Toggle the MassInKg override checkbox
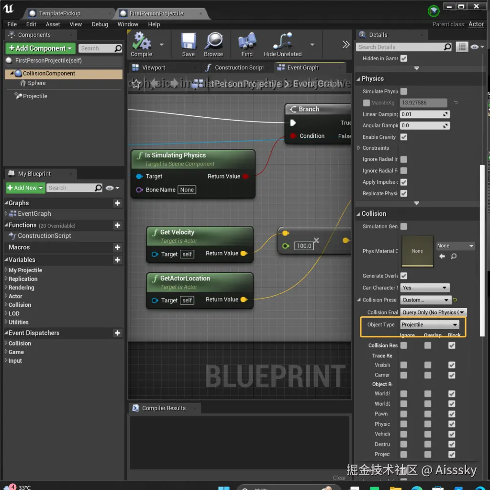Viewport: 490px width, 490px height. pos(366,102)
